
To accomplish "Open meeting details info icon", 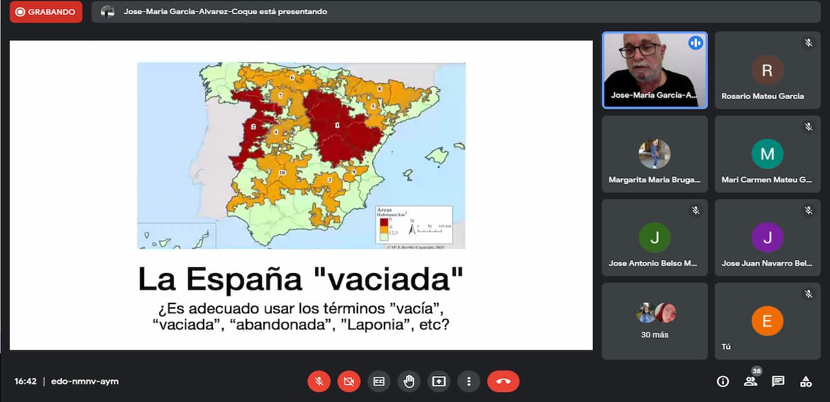I will 722,381.
